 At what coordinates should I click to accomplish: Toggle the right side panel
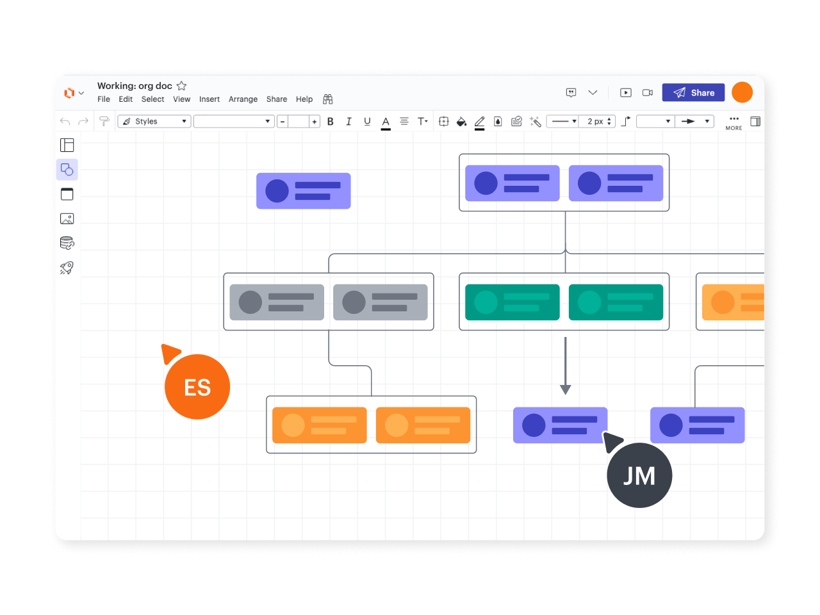(x=755, y=121)
